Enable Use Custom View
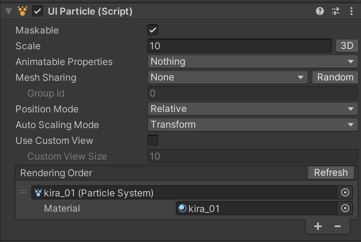Viewport: 361px width, 242px height. point(152,140)
